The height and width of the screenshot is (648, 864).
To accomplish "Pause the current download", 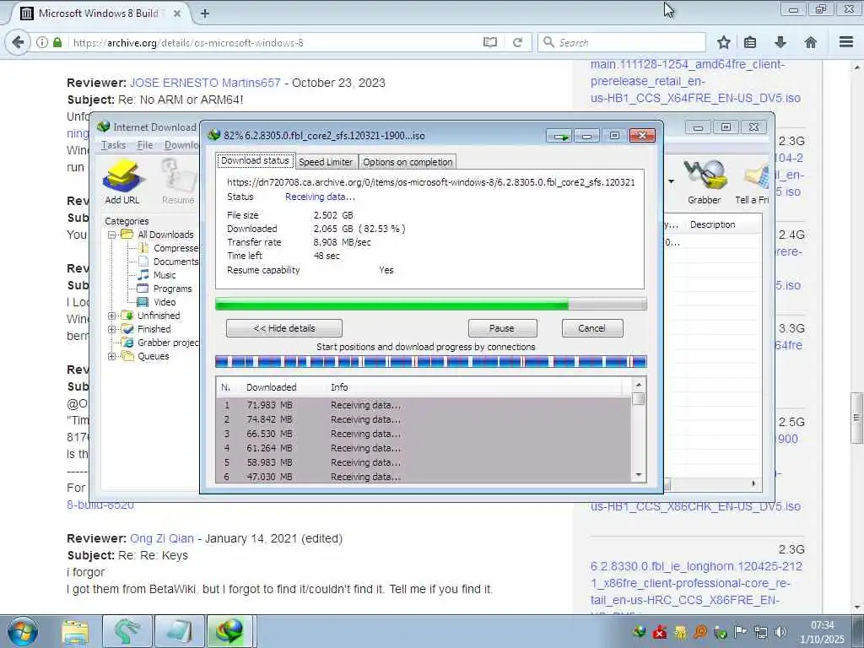I will 502,328.
